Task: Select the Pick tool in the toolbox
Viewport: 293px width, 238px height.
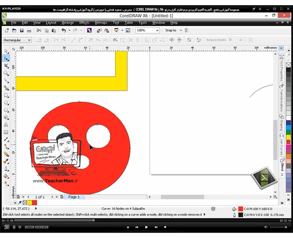Action: (x=6, y=51)
